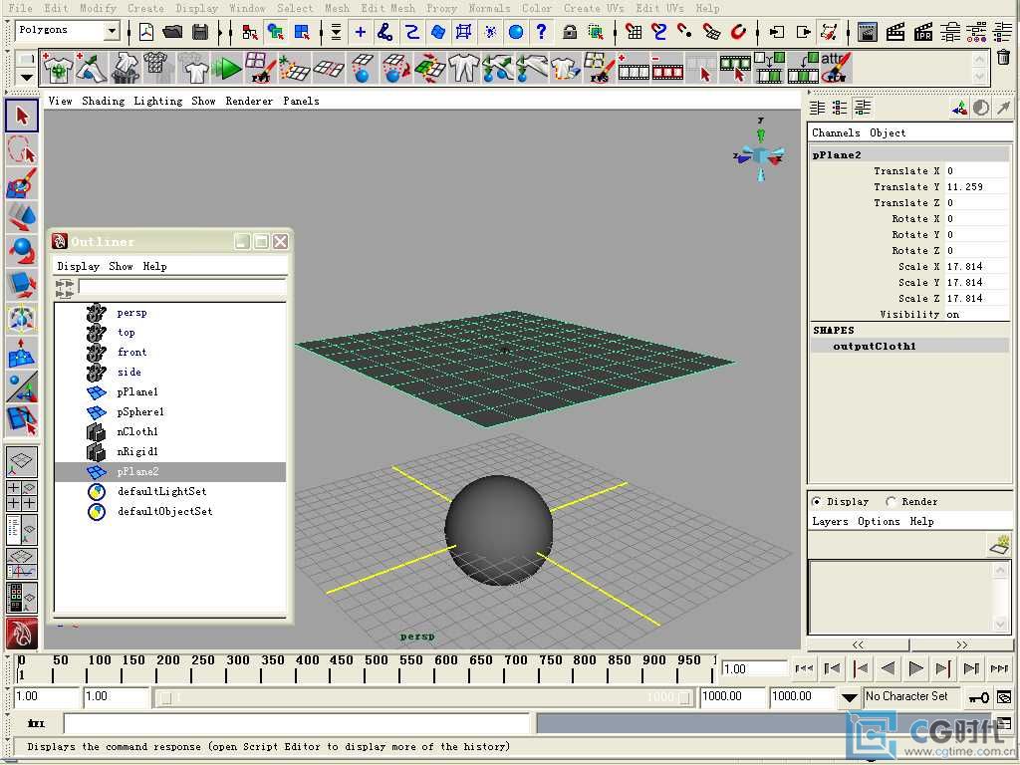1020x765 pixels.
Task: Select the Display radio button in Layer Editor
Action: (x=817, y=502)
